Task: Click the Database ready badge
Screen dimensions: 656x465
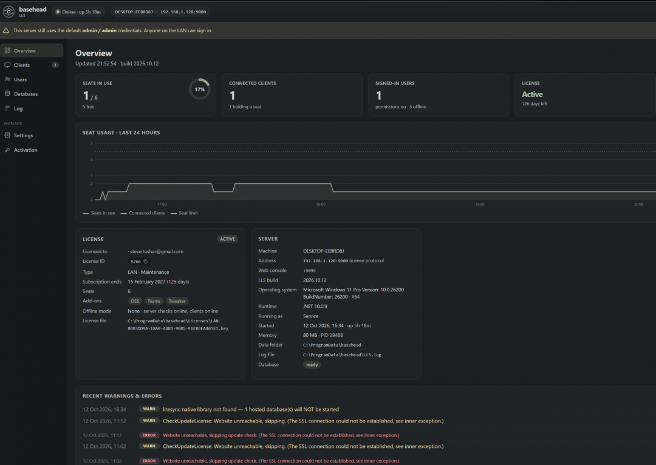Action: (312, 365)
